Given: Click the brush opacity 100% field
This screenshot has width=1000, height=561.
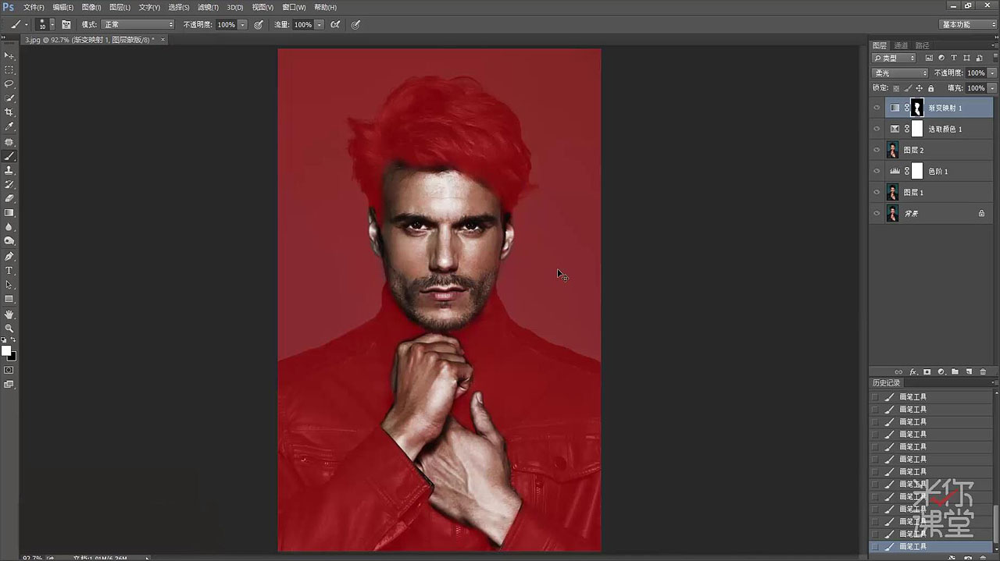Looking at the screenshot, I should pos(227,25).
